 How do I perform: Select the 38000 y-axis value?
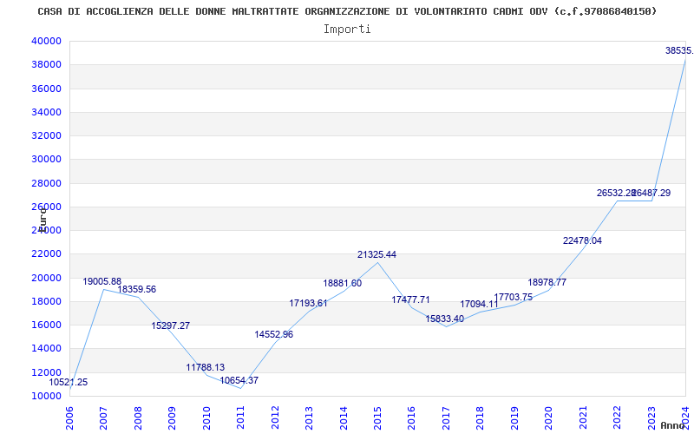(46, 64)
